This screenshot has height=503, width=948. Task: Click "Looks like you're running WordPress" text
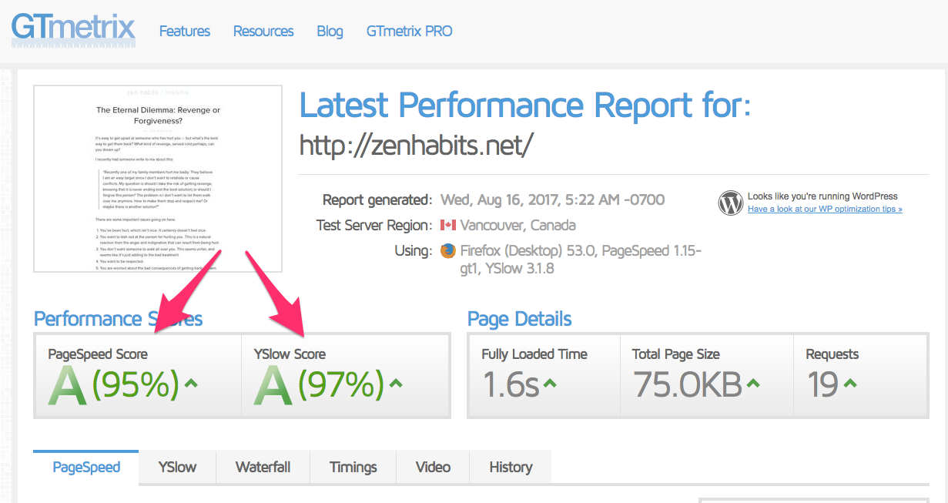point(822,196)
